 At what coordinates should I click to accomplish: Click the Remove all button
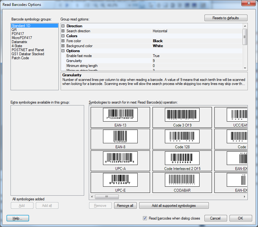pyautogui.click(x=125, y=206)
